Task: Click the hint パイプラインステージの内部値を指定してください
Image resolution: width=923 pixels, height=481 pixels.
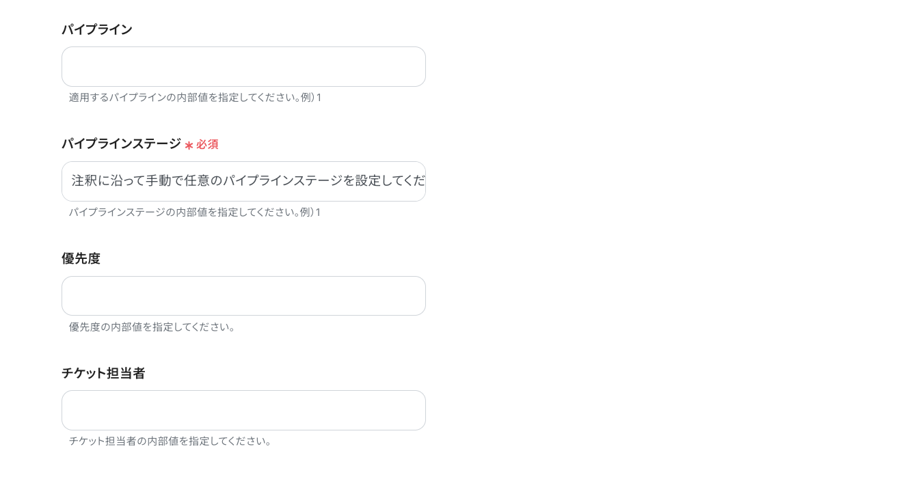Action: point(183,212)
